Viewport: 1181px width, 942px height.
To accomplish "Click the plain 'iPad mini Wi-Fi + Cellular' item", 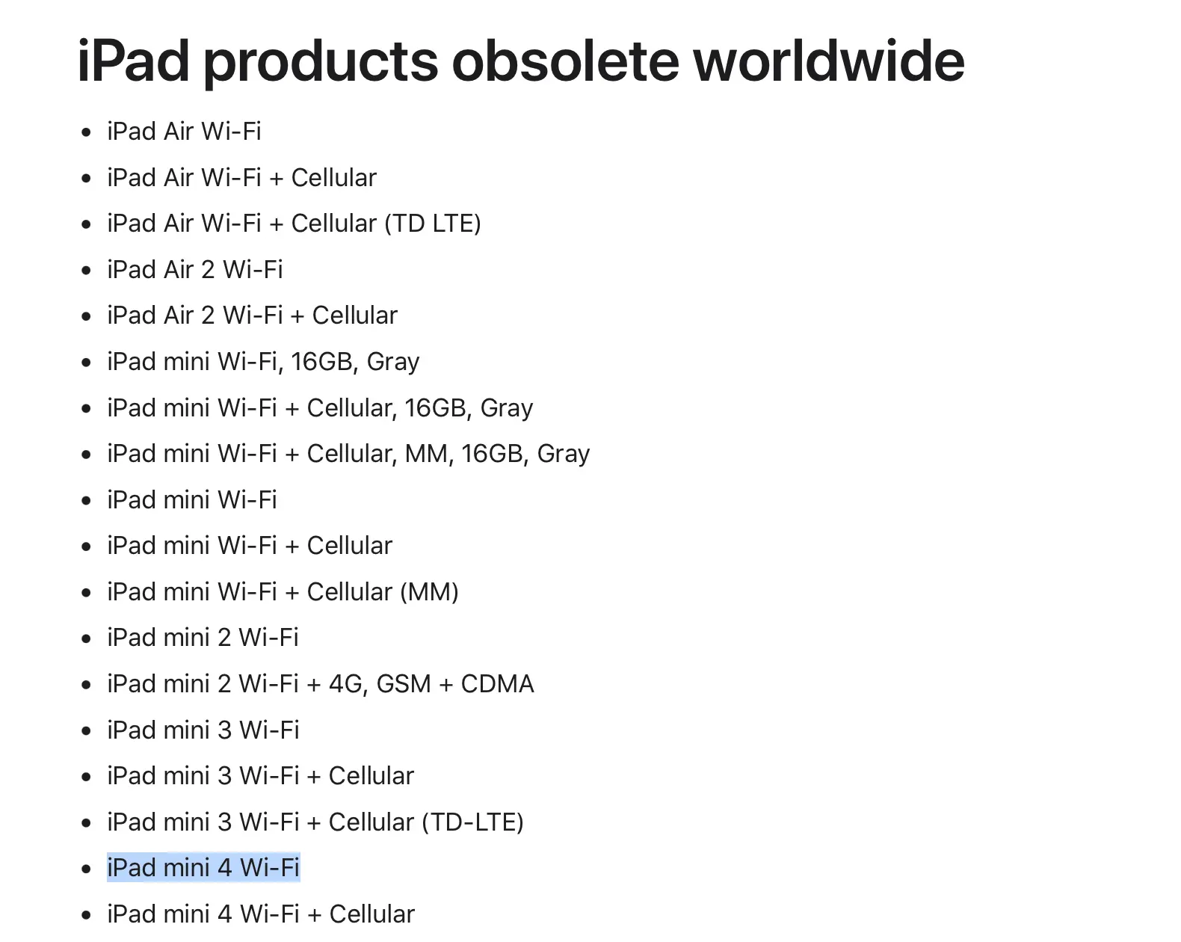I will pyautogui.click(x=250, y=546).
